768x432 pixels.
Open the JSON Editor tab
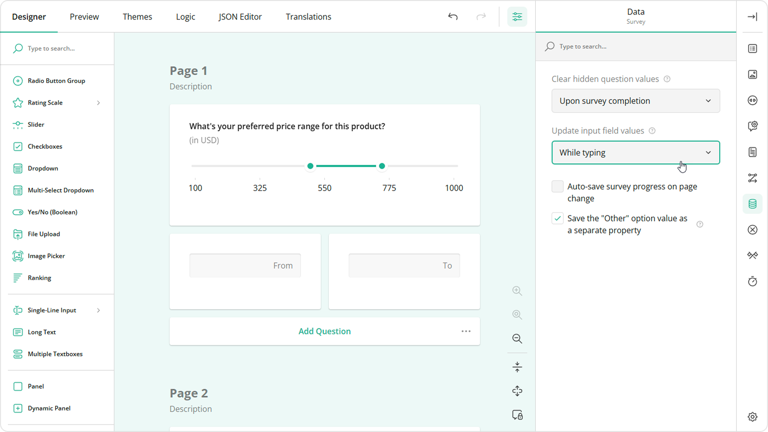coord(240,16)
